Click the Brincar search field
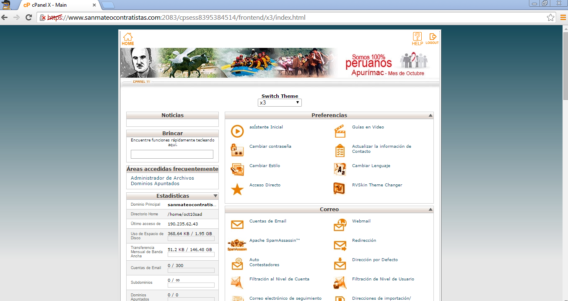This screenshot has width=568, height=301. (x=172, y=154)
